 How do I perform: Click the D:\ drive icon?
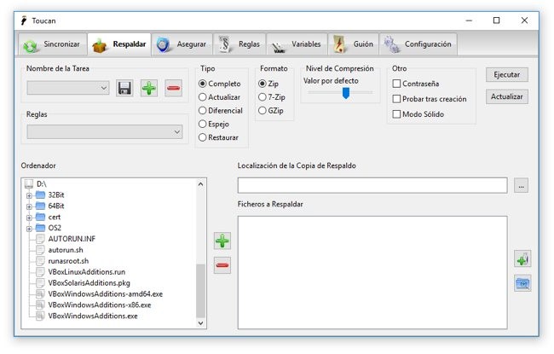[x=29, y=184]
